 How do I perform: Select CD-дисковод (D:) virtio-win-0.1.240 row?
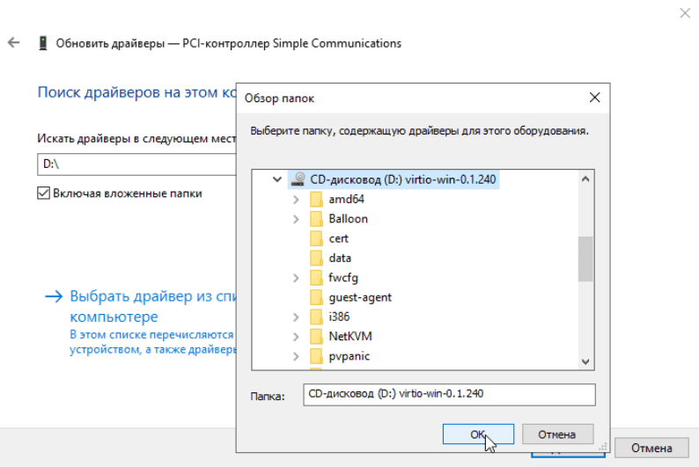[394, 179]
